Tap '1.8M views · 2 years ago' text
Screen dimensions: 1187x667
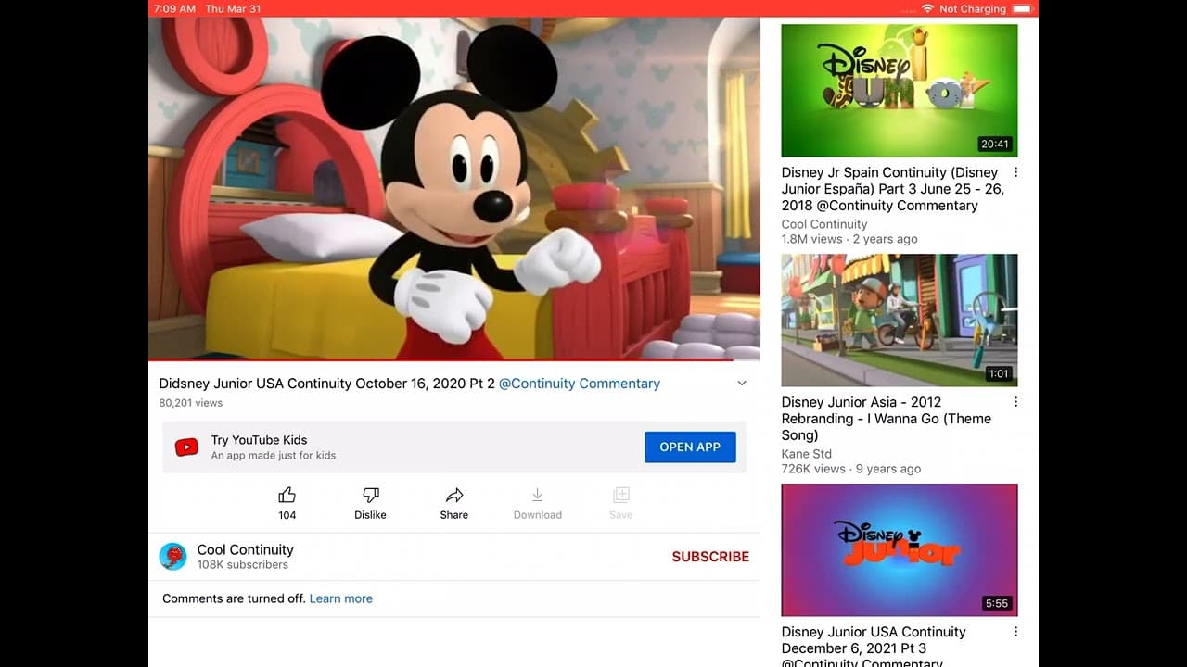849,239
